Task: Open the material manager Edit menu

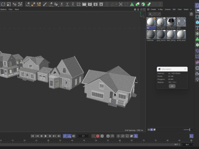Action: 174,10
